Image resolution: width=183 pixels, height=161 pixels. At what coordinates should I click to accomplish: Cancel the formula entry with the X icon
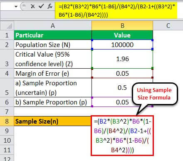tap(33, 6)
